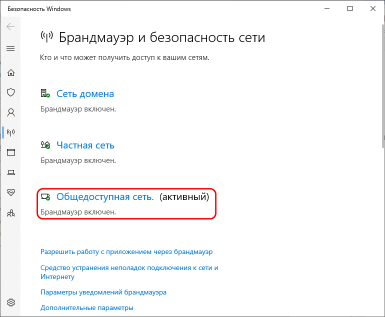Open Средство устранения неполадок подключения link

[x=129, y=272]
